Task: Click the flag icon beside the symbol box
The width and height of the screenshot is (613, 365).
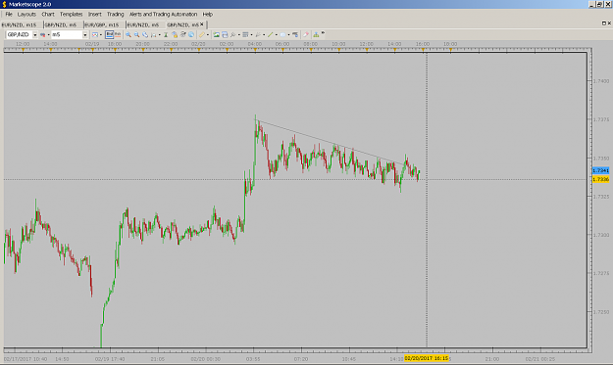Action: coord(42,34)
